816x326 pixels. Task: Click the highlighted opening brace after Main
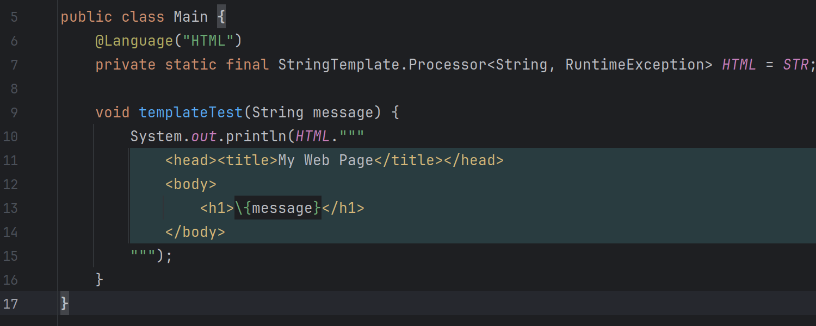(221, 17)
